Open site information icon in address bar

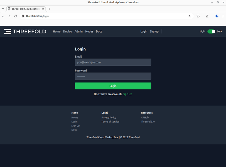[x=23, y=16]
